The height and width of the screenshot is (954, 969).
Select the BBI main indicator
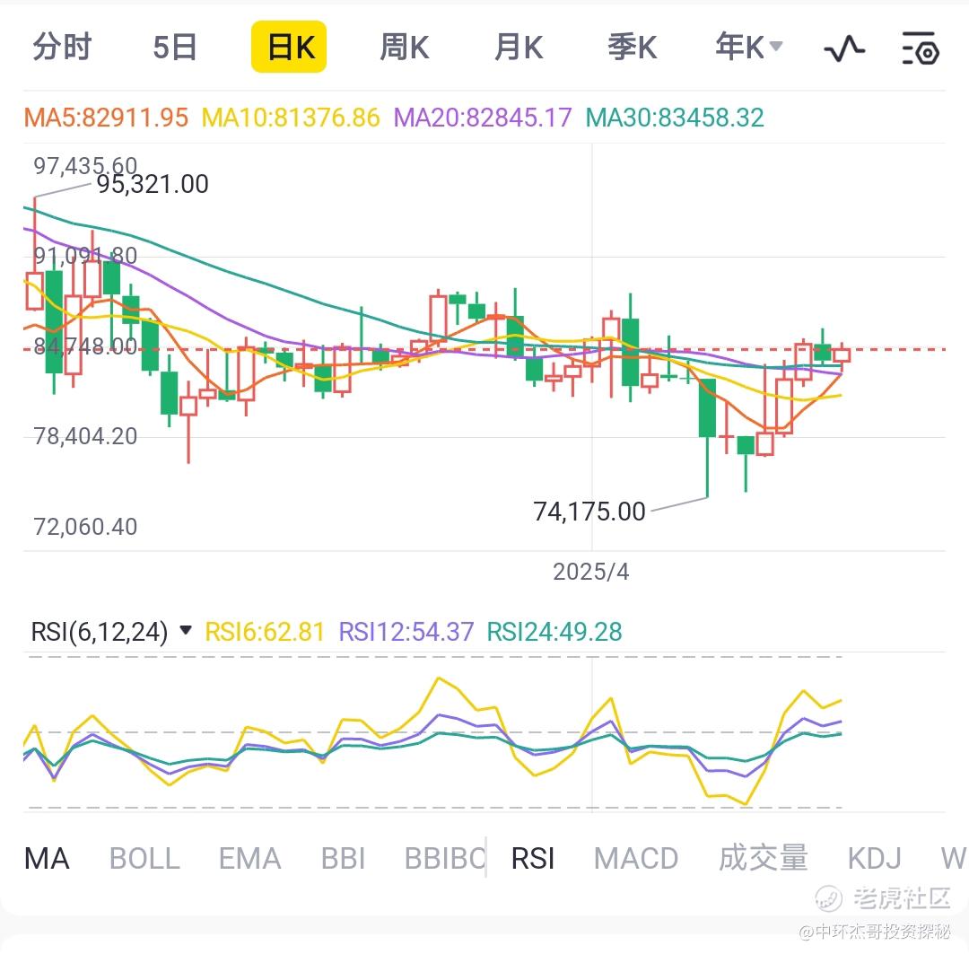tap(343, 859)
